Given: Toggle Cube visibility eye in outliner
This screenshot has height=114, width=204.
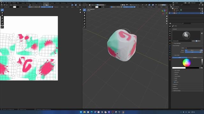Looking at the screenshot, I should point(201,13).
